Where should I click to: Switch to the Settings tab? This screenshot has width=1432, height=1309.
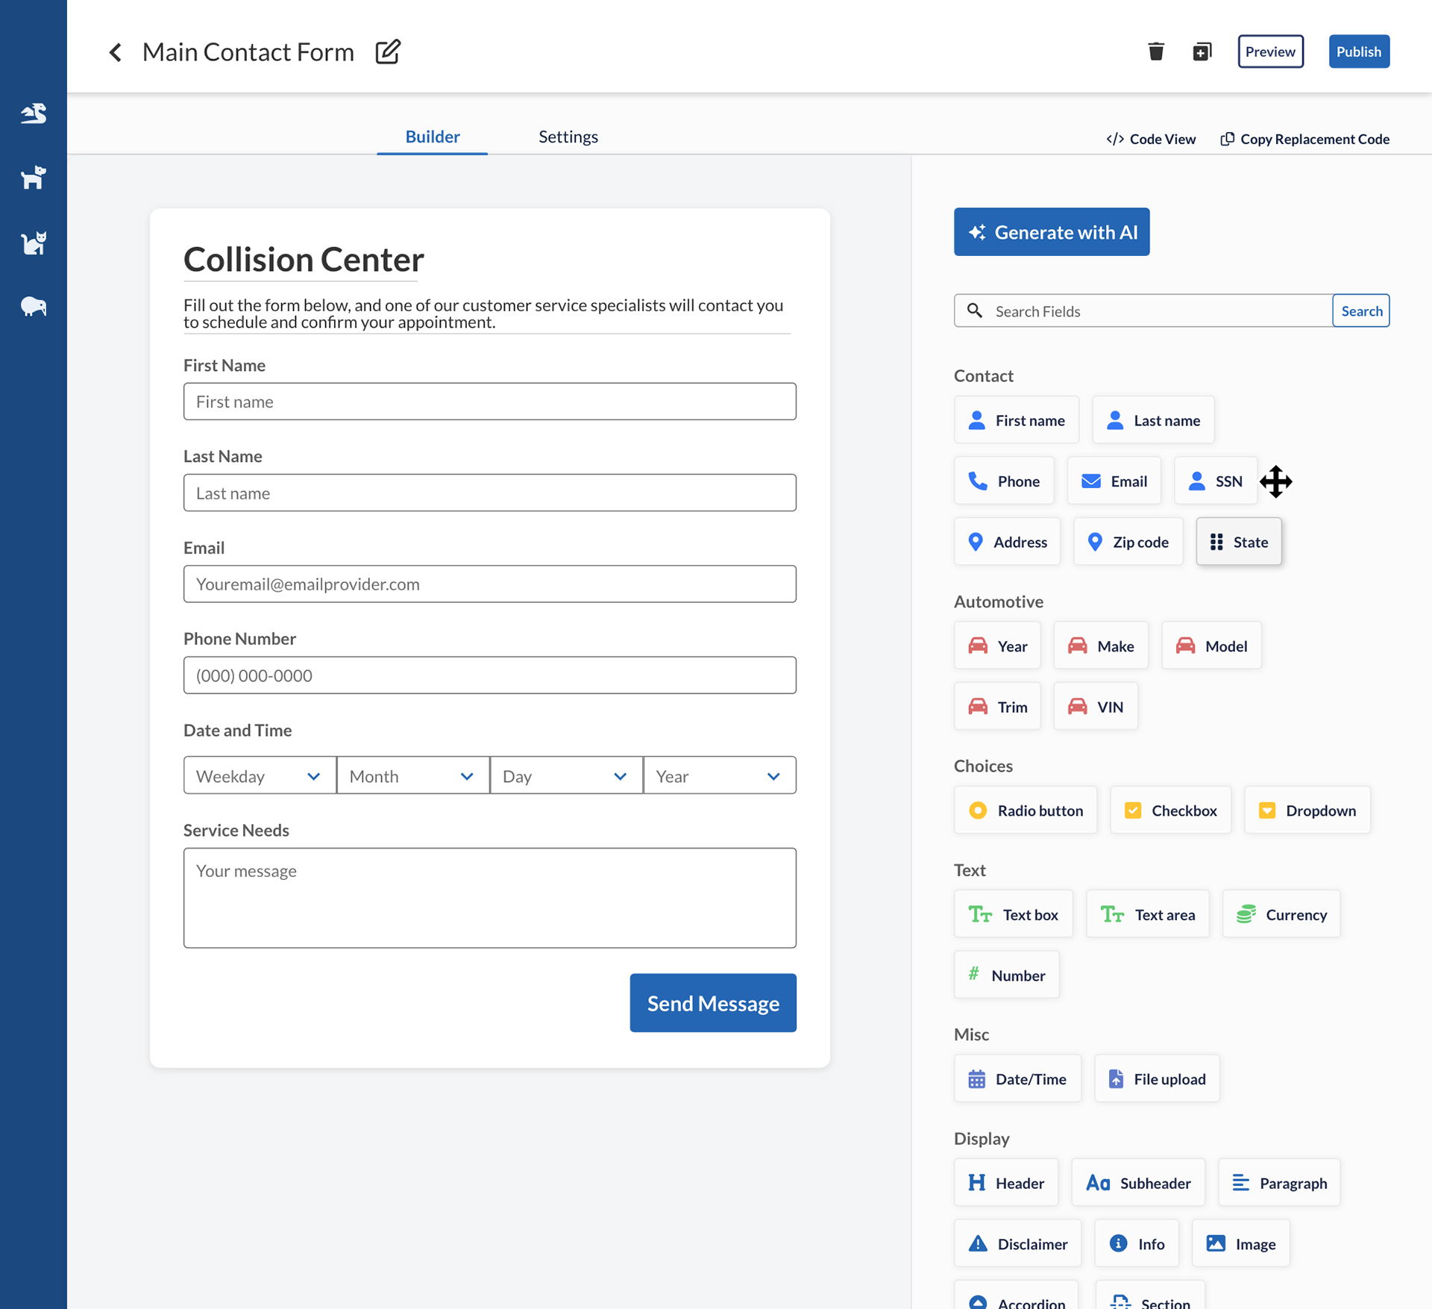point(568,137)
